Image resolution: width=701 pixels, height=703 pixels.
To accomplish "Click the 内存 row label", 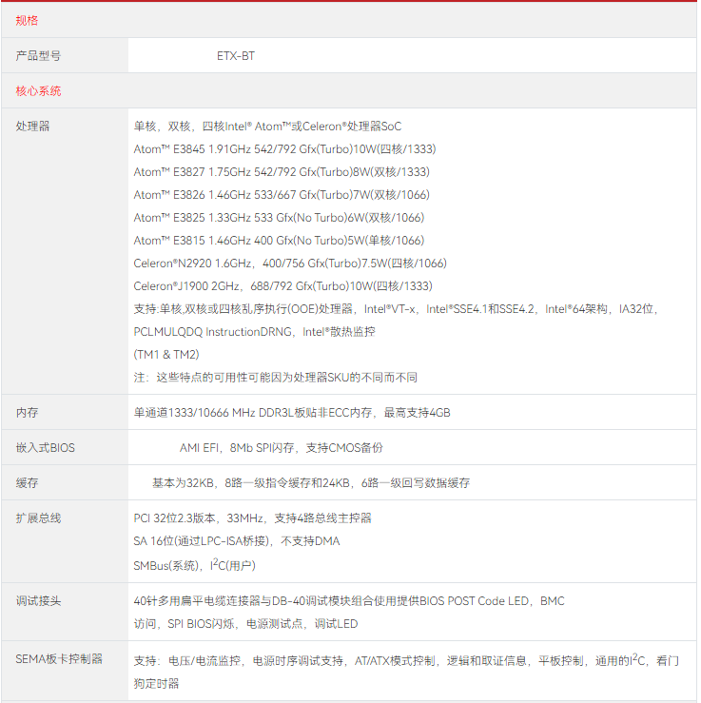I will coord(27,413).
